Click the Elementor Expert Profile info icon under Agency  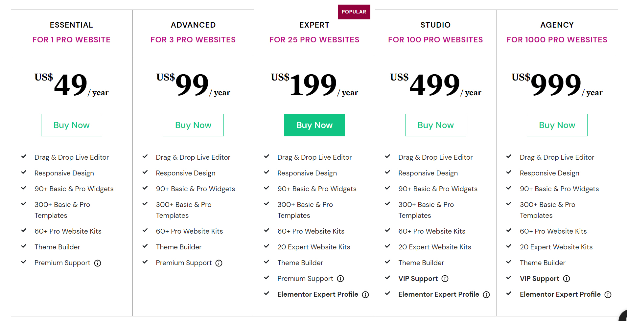[x=608, y=294]
